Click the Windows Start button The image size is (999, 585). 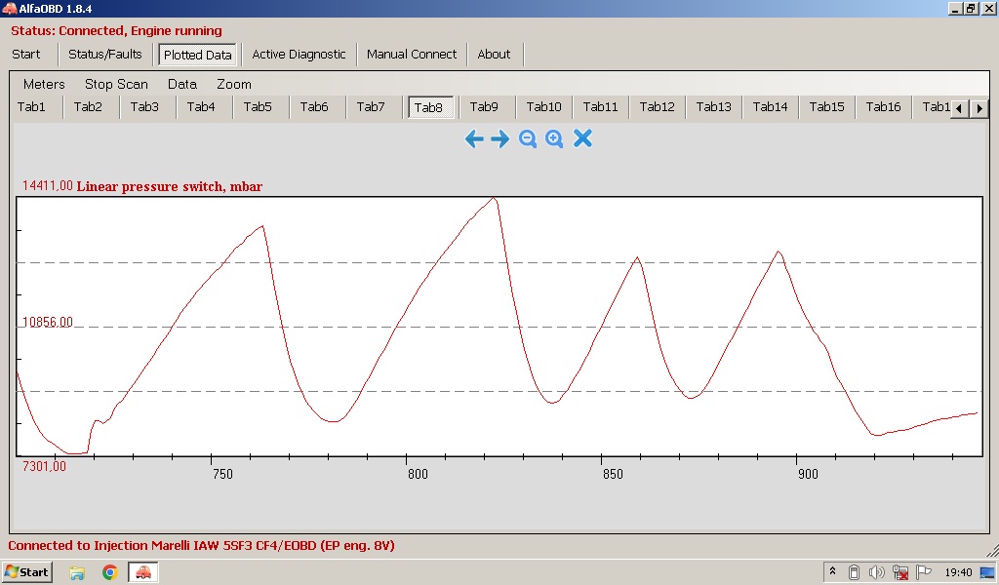[x=27, y=572]
